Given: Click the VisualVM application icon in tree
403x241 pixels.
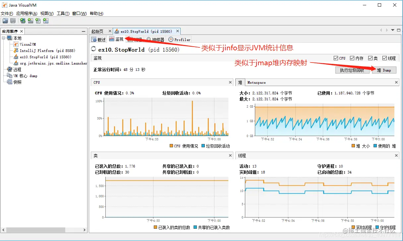Looking at the screenshot, I should (x=16, y=44).
